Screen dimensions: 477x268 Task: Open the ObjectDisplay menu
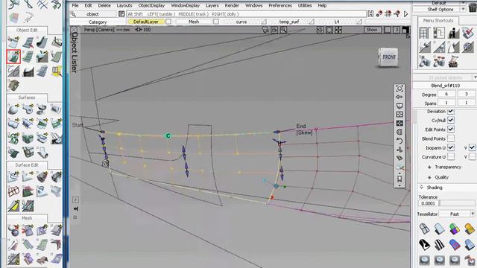(x=151, y=5)
